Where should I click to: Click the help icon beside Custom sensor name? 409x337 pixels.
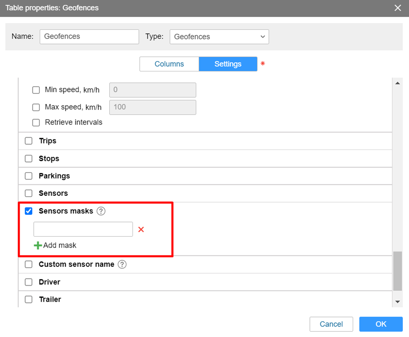coord(122,265)
